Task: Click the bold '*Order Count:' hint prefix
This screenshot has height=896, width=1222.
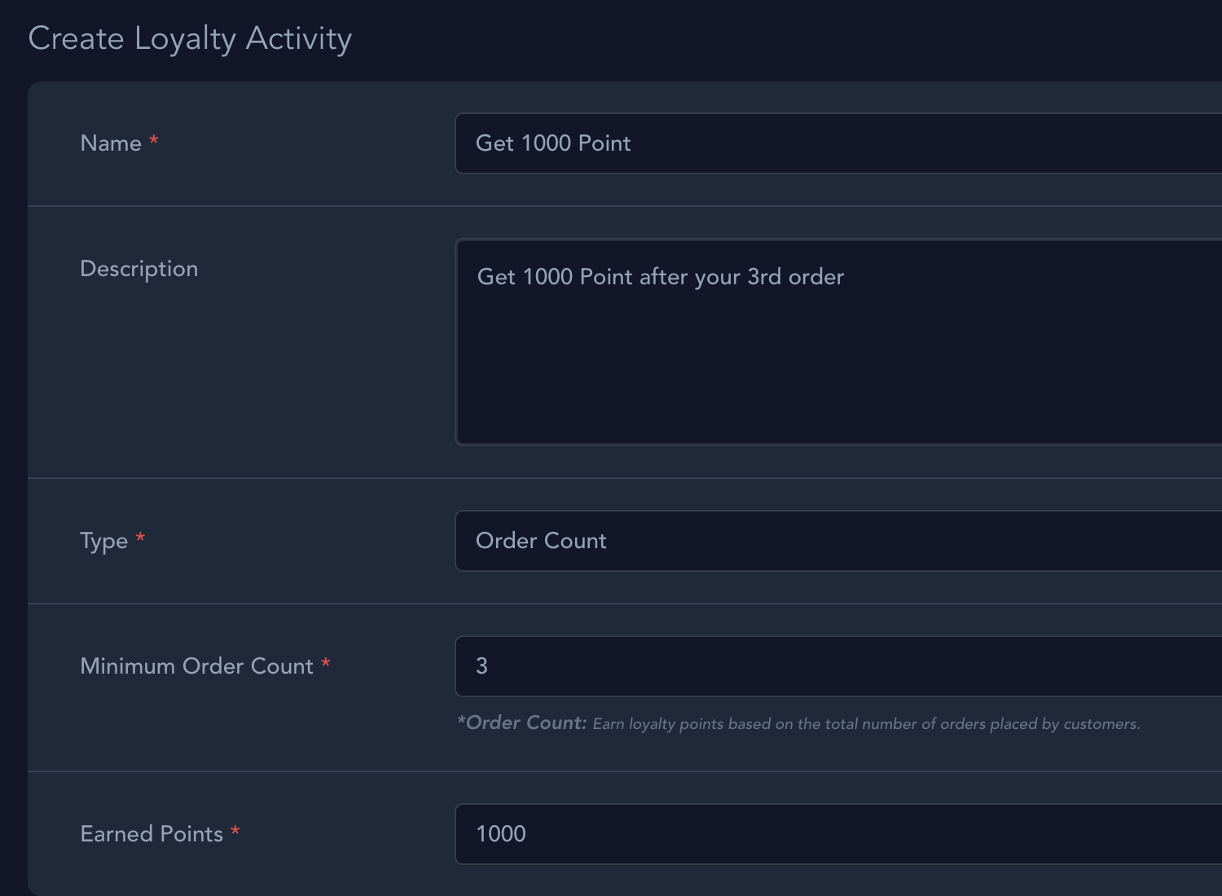Action: (522, 723)
